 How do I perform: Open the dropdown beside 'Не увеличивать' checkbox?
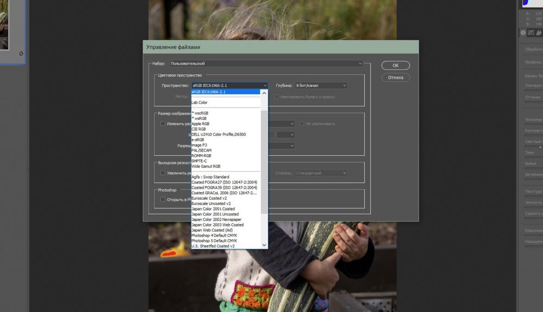pyautogui.click(x=281, y=124)
